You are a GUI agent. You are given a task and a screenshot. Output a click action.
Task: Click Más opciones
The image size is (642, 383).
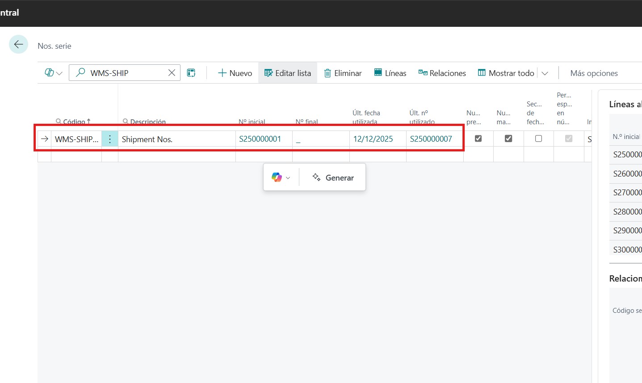coord(594,73)
